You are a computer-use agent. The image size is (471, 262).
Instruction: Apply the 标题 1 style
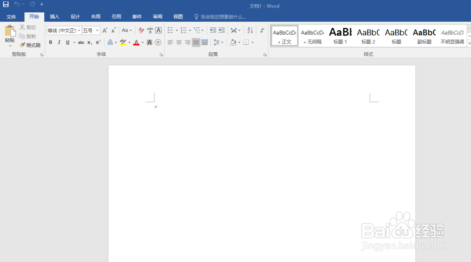pos(341,36)
